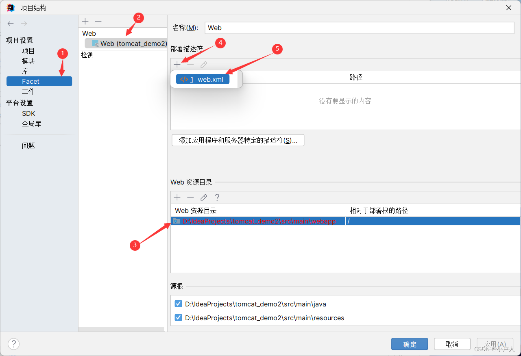Uncheck the src\main\resources source root
Image resolution: width=521 pixels, height=356 pixels.
[178, 317]
